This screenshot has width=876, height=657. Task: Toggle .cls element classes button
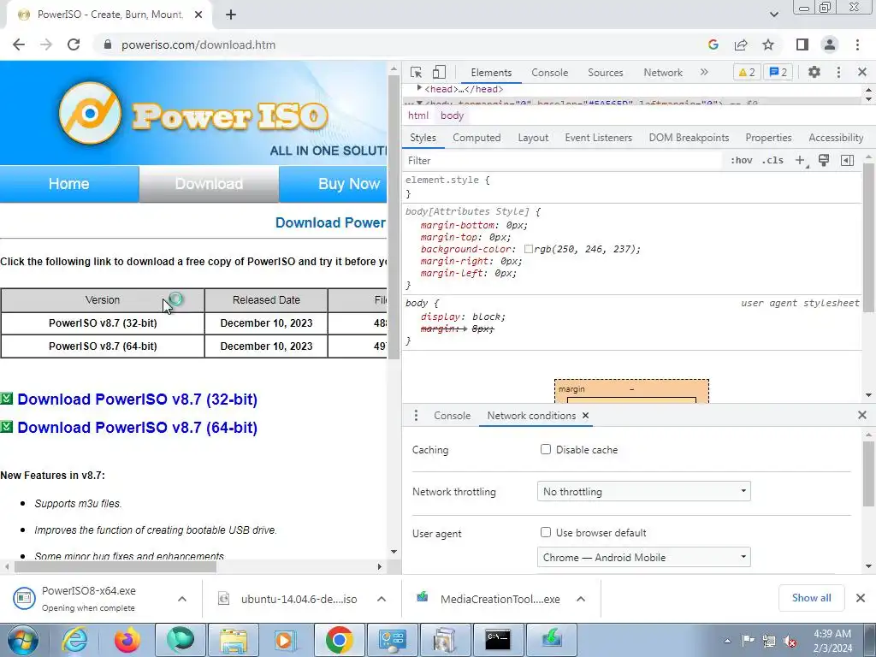coord(773,160)
